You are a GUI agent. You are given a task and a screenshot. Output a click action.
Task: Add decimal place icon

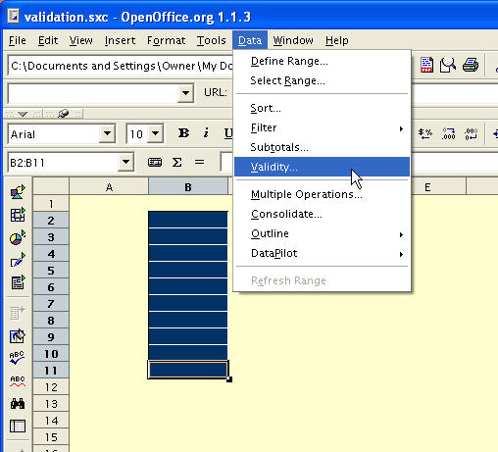(448, 133)
